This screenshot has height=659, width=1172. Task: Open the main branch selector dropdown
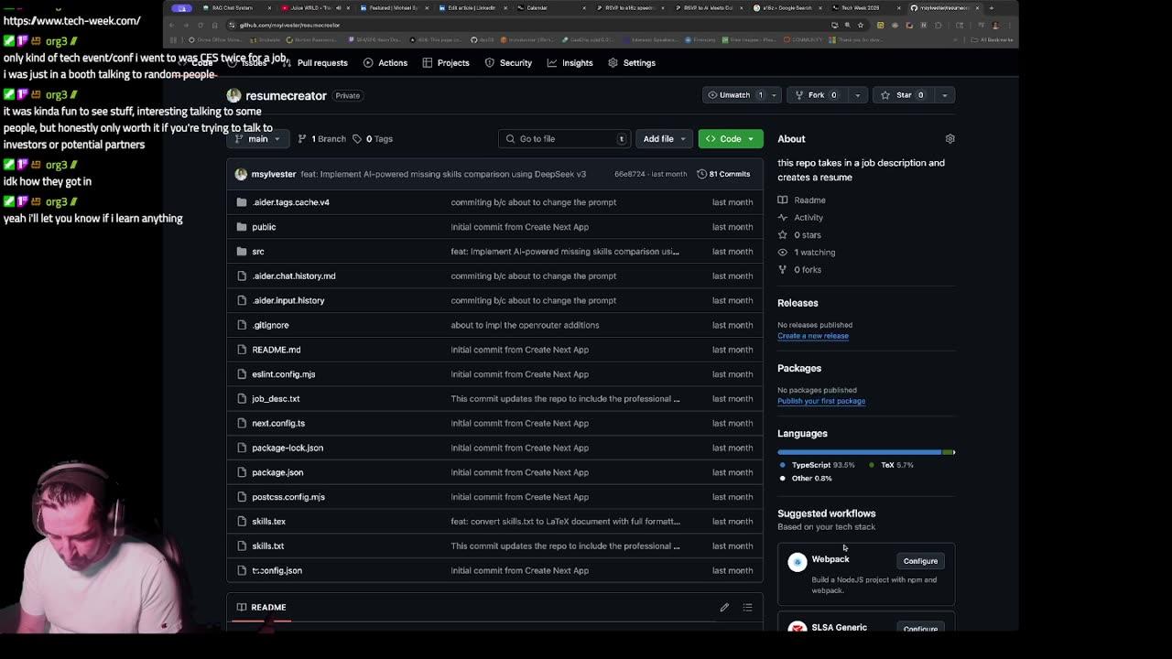coord(257,139)
